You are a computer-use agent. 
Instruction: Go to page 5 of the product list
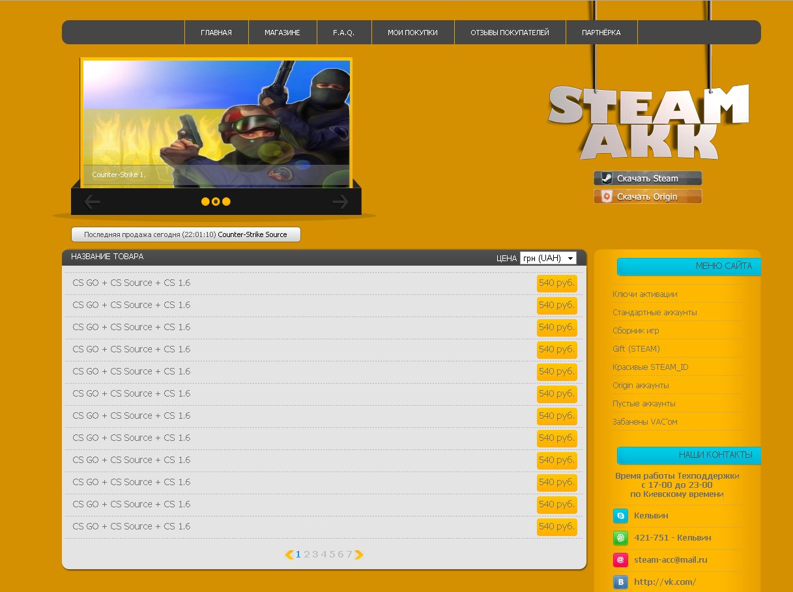332,555
